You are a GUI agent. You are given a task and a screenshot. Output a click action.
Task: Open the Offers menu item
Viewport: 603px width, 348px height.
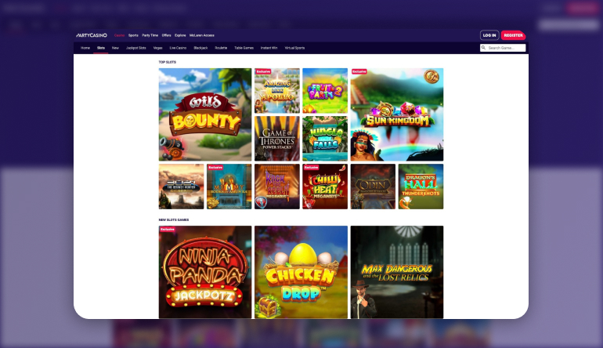coord(166,35)
